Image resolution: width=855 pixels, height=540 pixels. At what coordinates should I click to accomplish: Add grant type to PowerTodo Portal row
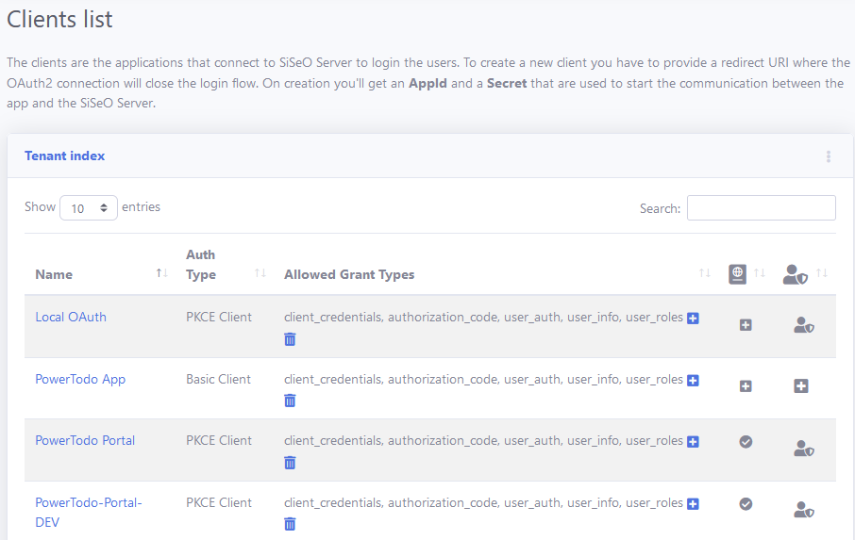coord(693,442)
